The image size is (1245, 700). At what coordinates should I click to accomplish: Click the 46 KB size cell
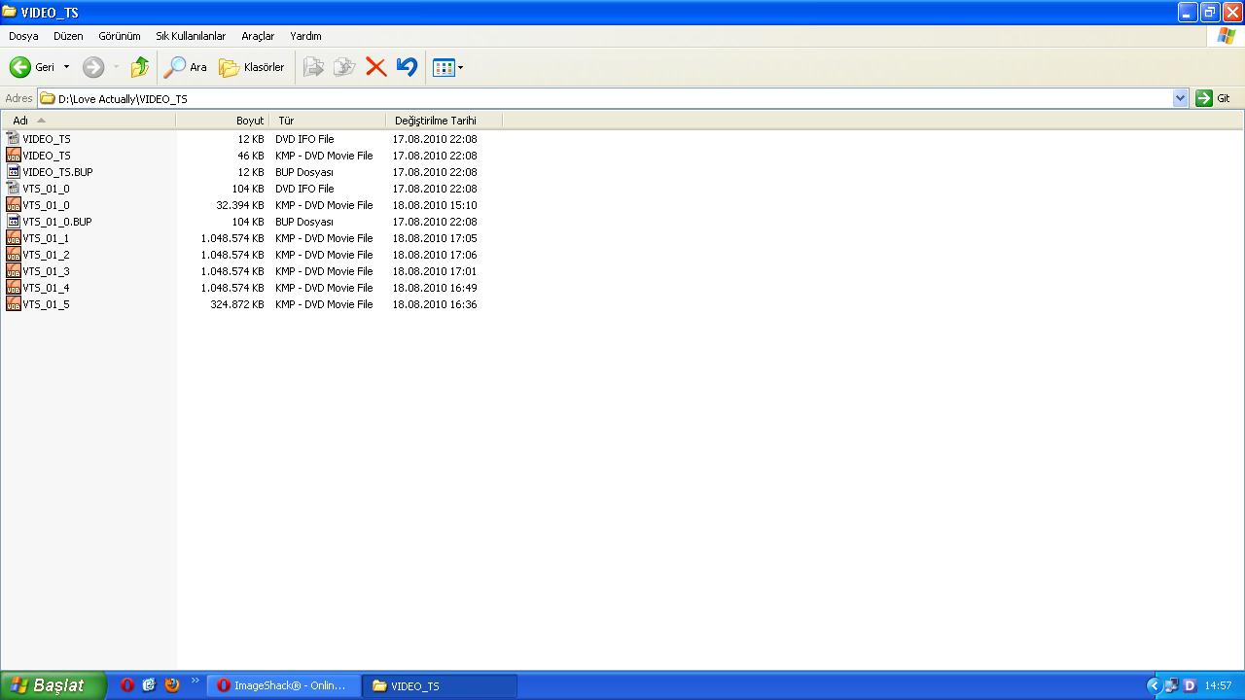point(251,156)
